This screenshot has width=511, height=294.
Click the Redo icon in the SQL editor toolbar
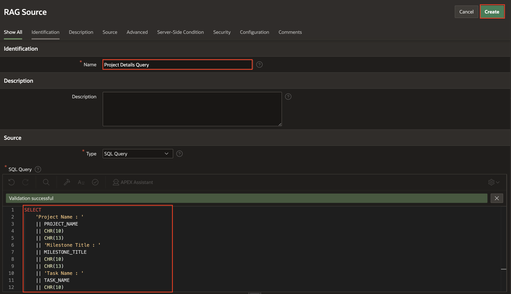[26, 182]
